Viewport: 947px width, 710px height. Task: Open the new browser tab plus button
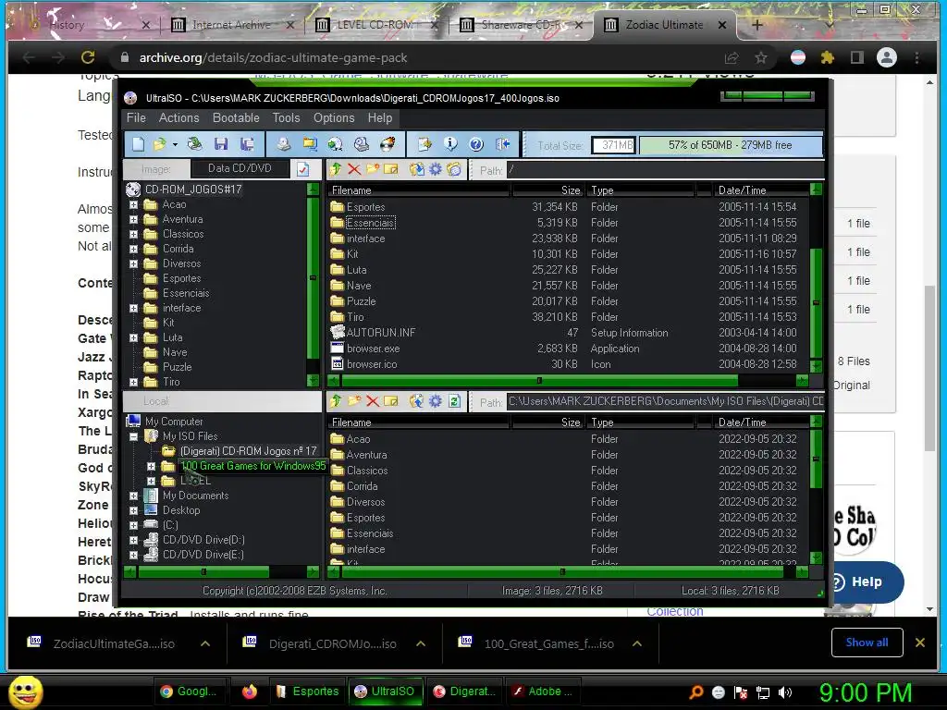click(x=756, y=25)
